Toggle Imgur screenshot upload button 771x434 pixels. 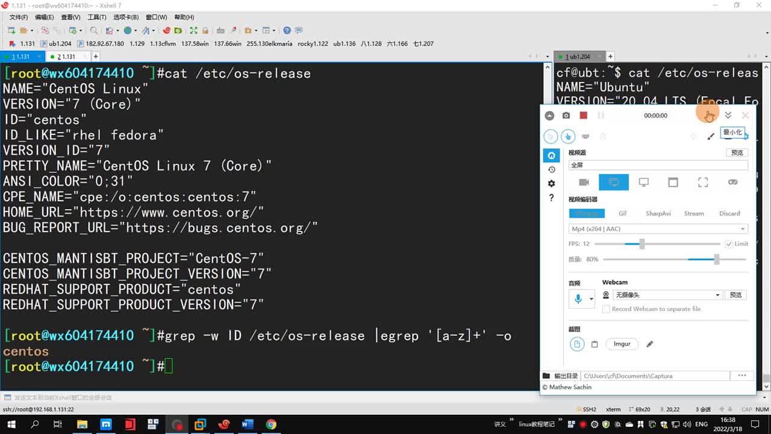[x=622, y=344]
